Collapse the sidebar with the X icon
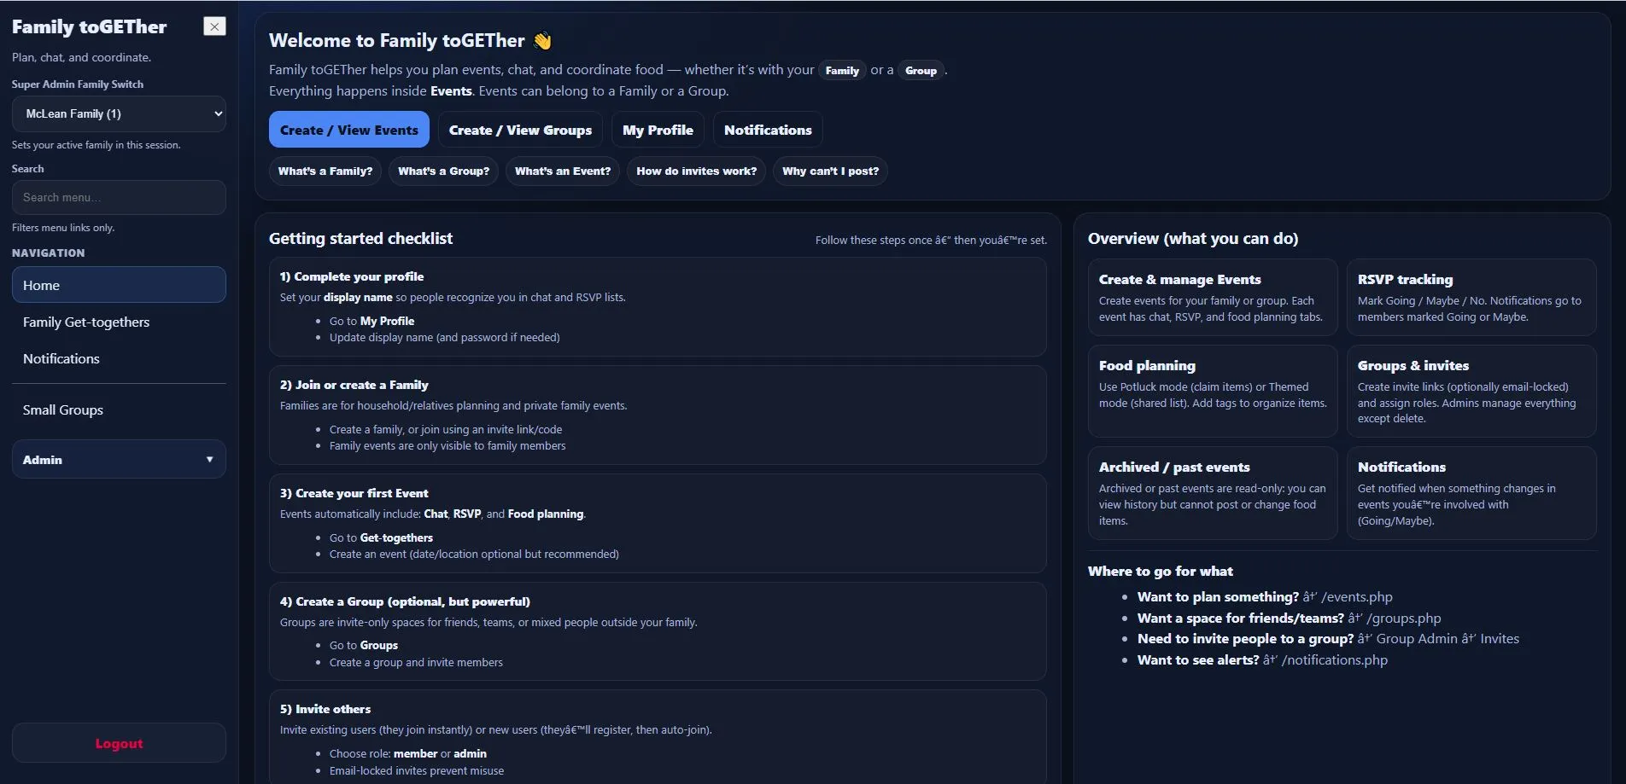The width and height of the screenshot is (1626, 784). [214, 26]
